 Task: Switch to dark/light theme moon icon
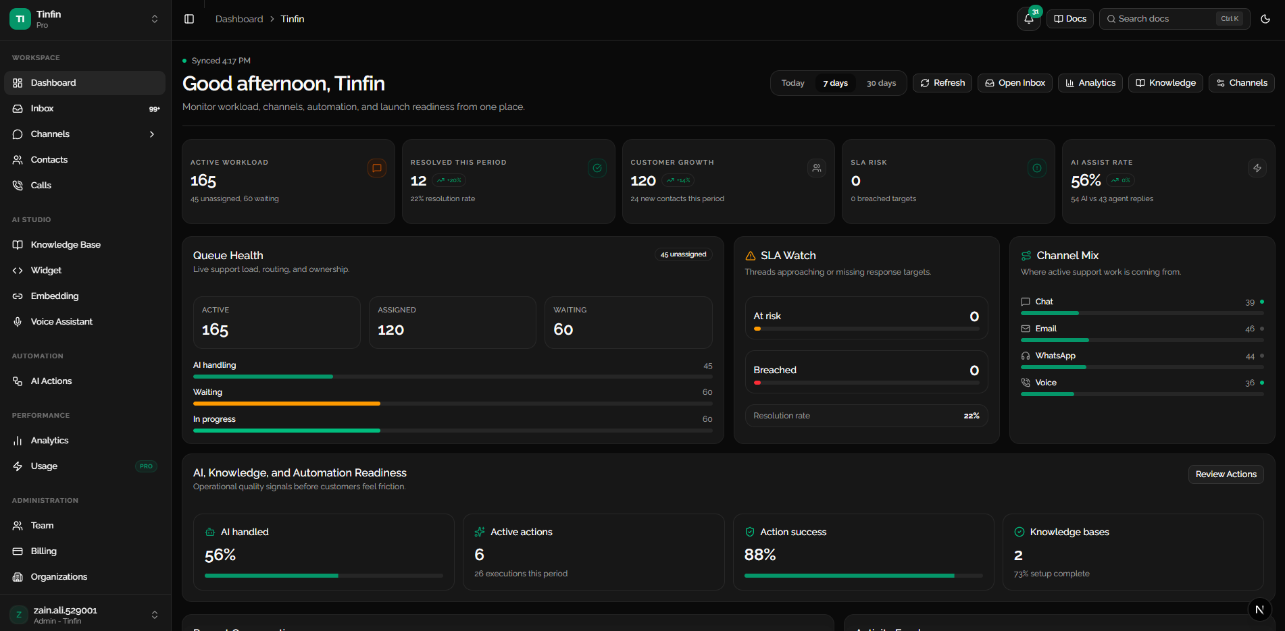point(1265,19)
